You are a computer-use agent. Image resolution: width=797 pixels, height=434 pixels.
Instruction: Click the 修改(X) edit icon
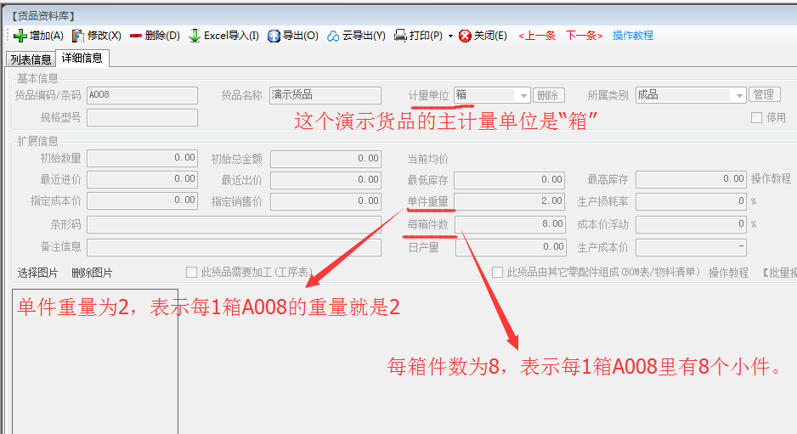(x=78, y=36)
